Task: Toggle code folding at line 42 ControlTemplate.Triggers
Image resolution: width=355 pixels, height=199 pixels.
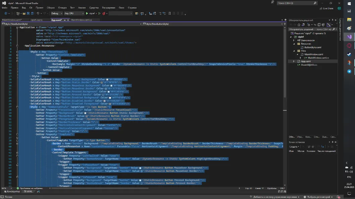Action: (17, 153)
